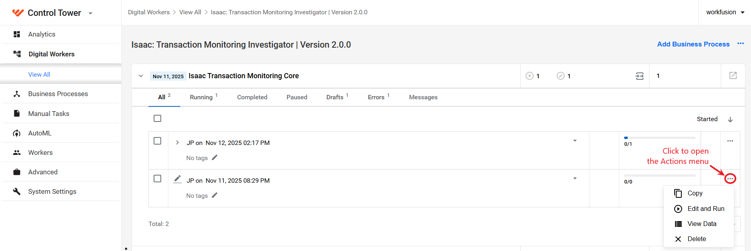This screenshot has height=251, width=751.
Task: Click Isaac Transaction Monitoring Core title
Action: (244, 76)
